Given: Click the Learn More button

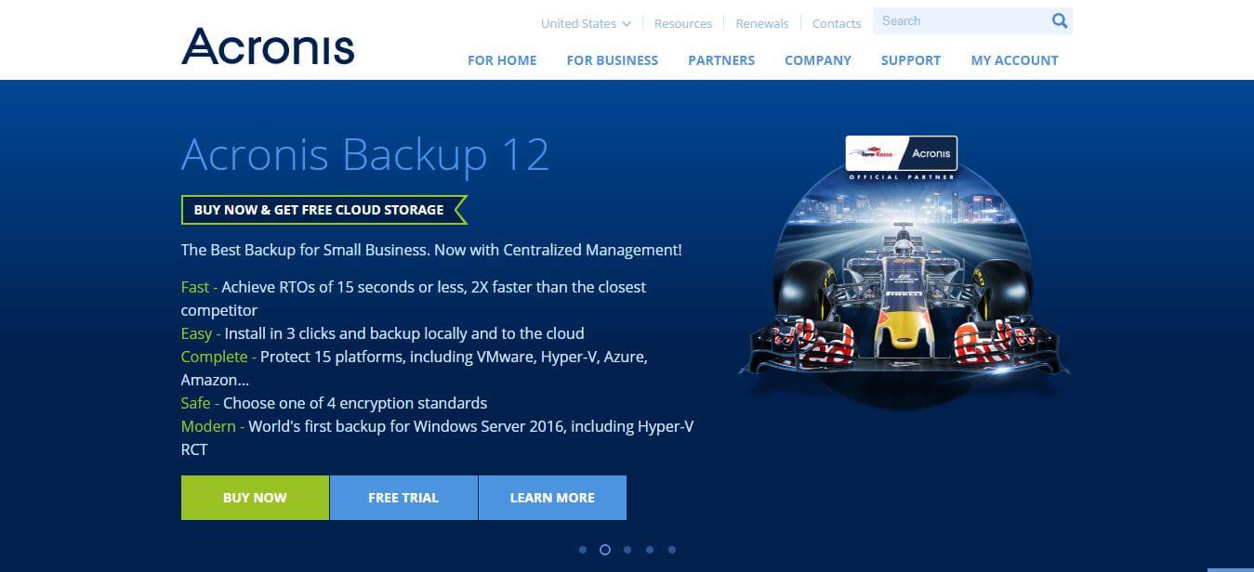Looking at the screenshot, I should tap(552, 498).
